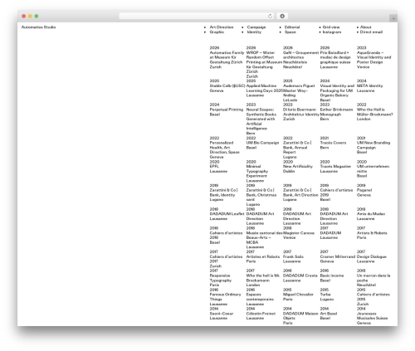Open the Artists & Robots project
Viewport: 415px width, 351px height.
tap(372, 233)
